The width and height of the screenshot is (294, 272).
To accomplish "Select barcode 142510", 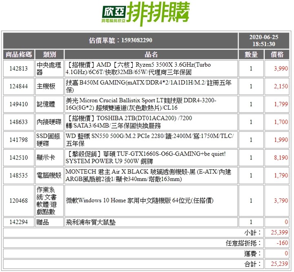I will [18, 157].
